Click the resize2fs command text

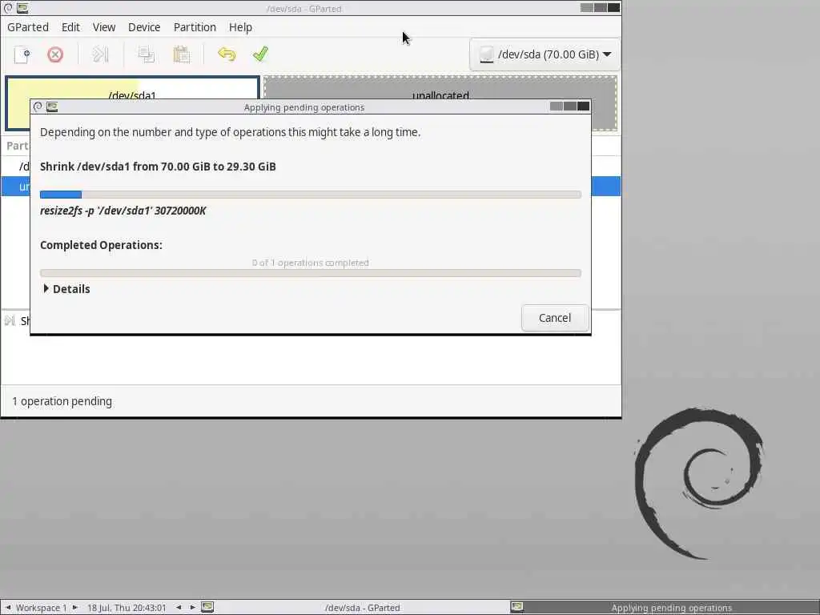[x=123, y=211]
